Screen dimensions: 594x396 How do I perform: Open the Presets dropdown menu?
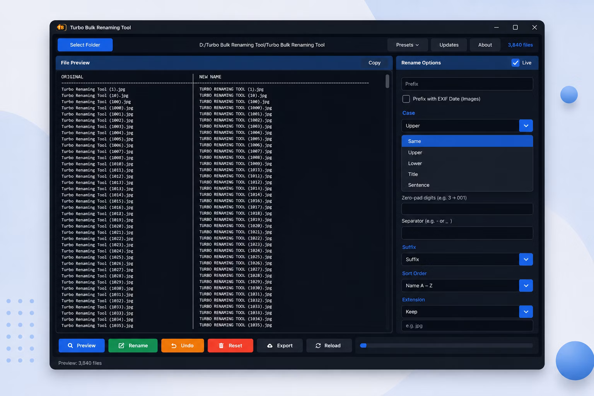click(x=408, y=45)
